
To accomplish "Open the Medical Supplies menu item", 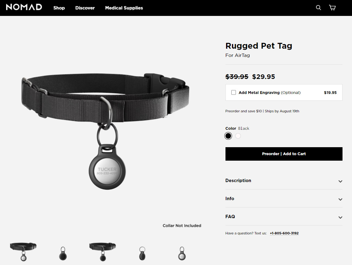I will point(124,8).
